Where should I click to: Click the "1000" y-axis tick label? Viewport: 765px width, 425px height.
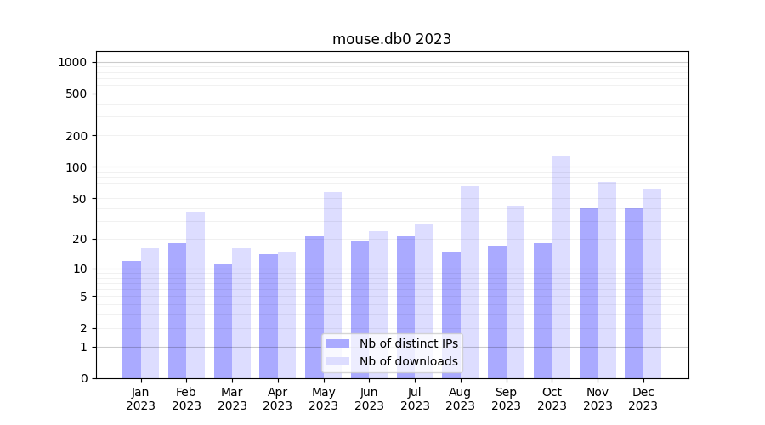(x=72, y=62)
